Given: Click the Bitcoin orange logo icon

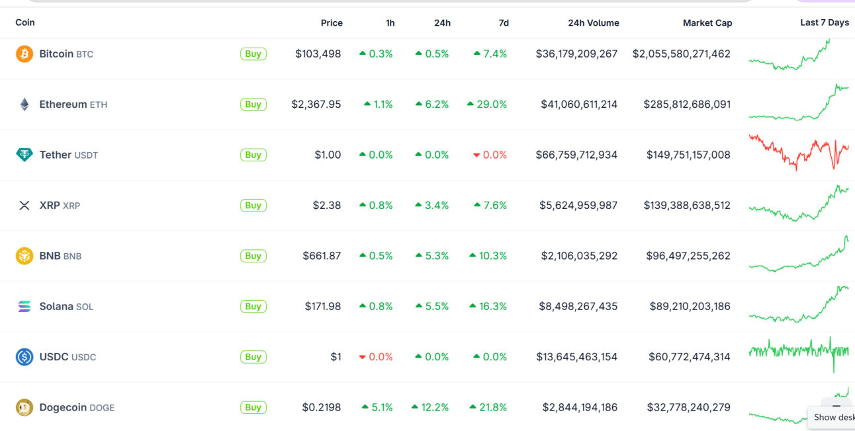Looking at the screenshot, I should pos(24,54).
